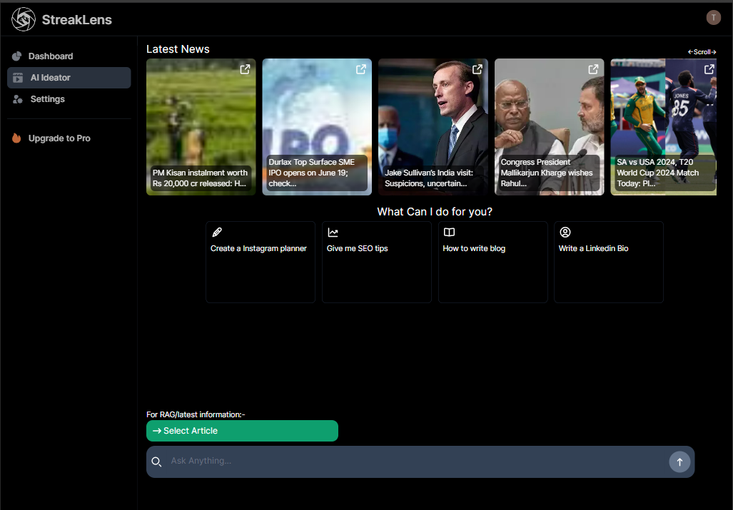The height and width of the screenshot is (510, 733).
Task: Click the search magnifier icon in the prompt bar
Action: point(157,462)
